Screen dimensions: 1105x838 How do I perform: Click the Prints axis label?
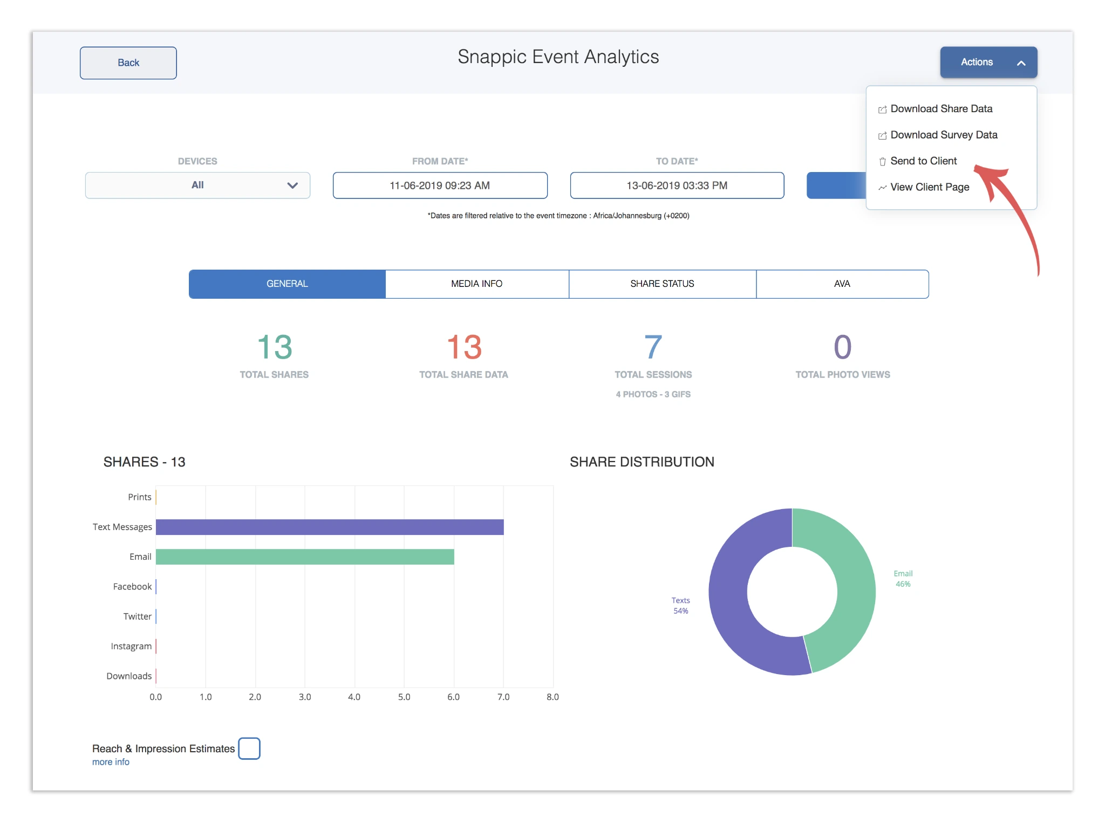point(139,497)
